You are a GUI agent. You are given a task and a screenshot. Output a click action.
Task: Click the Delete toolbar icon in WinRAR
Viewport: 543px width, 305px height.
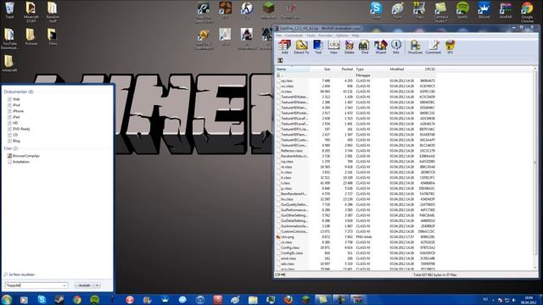[349, 47]
